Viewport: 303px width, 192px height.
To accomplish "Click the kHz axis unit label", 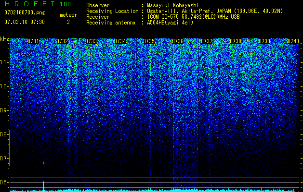I will tap(4, 39).
